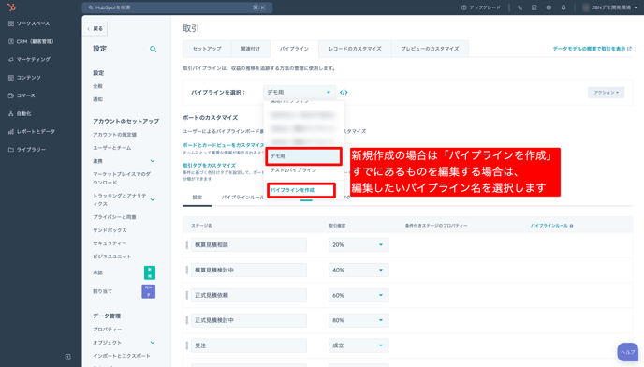
Task: Edit the 正式見積依頼 stage name field
Action: point(249,295)
